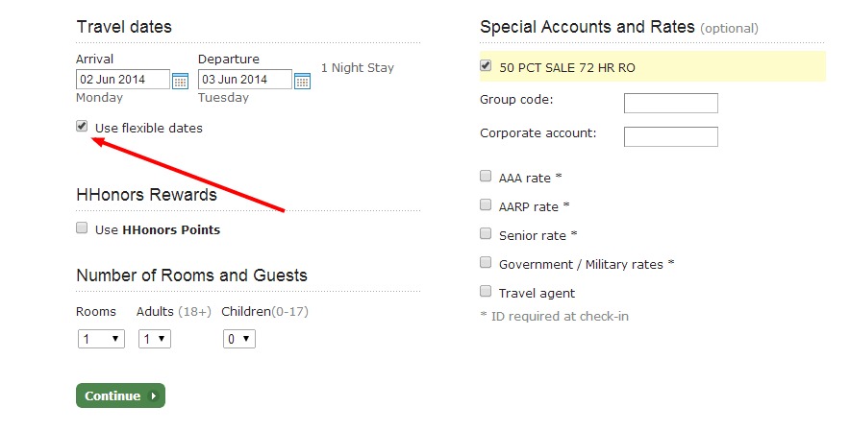Enable Government / Military rates
Viewport: 850px width, 431px height.
pyautogui.click(x=486, y=263)
